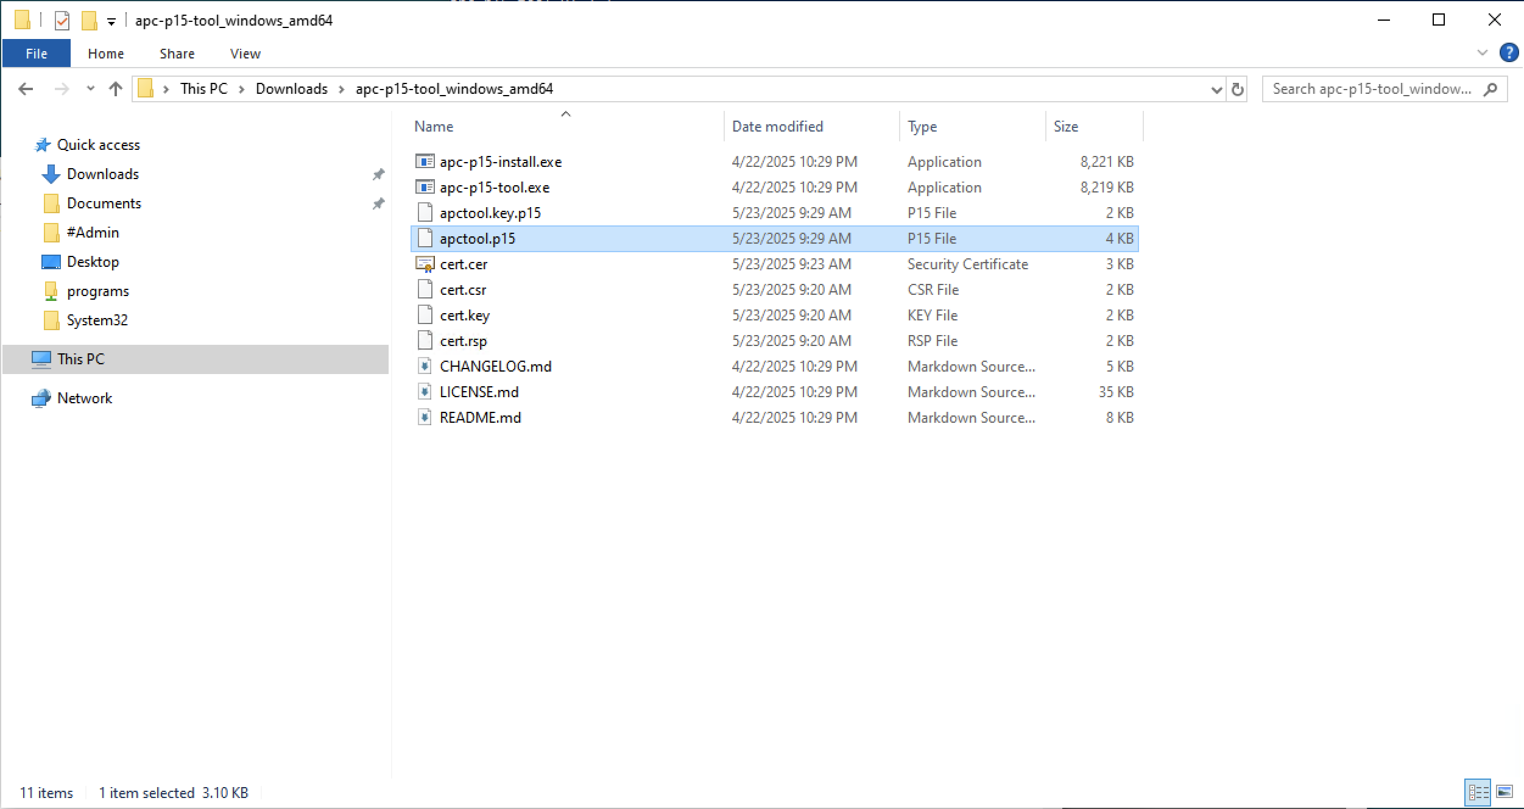Open the Home ribbon tab
The width and height of the screenshot is (1524, 809).
(106, 54)
